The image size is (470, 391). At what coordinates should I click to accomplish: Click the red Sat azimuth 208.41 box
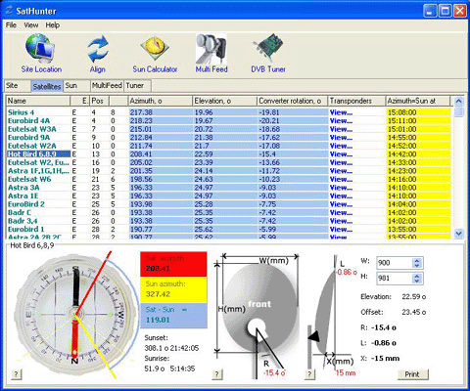tap(173, 264)
